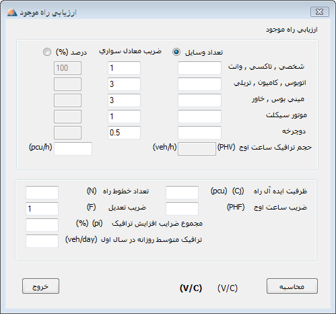Click the محاسبه calculate button
The width and height of the screenshot is (336, 314).
coord(292,286)
